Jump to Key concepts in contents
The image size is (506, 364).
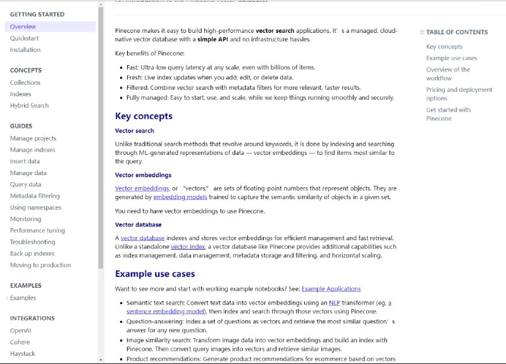pos(444,47)
